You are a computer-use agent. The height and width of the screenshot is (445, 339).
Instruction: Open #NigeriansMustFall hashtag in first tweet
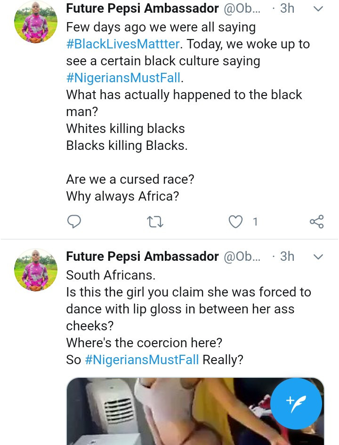click(123, 78)
